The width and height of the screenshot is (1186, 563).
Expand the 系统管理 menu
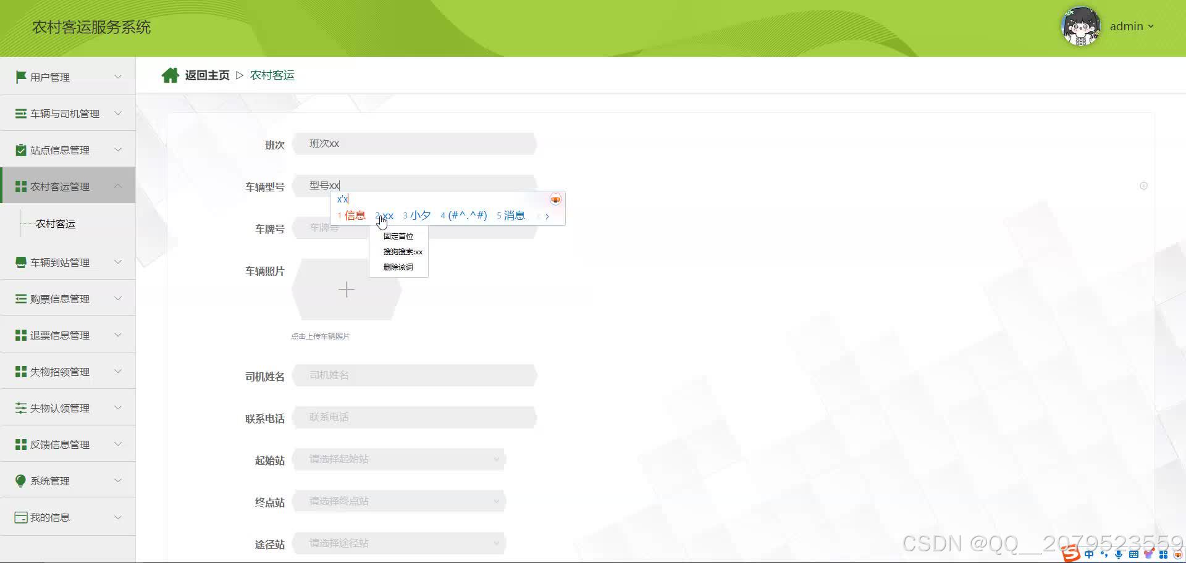118,480
